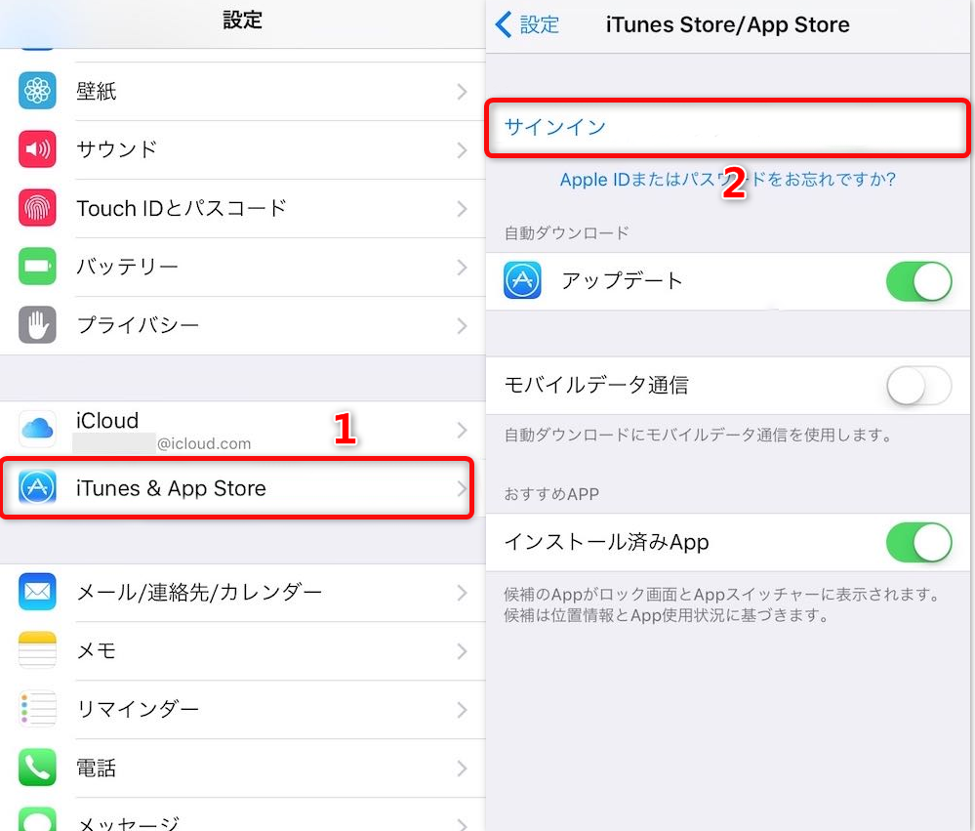Tap the サウンド speaker icon
Image resolution: width=975 pixels, height=831 pixels.
click(37, 149)
